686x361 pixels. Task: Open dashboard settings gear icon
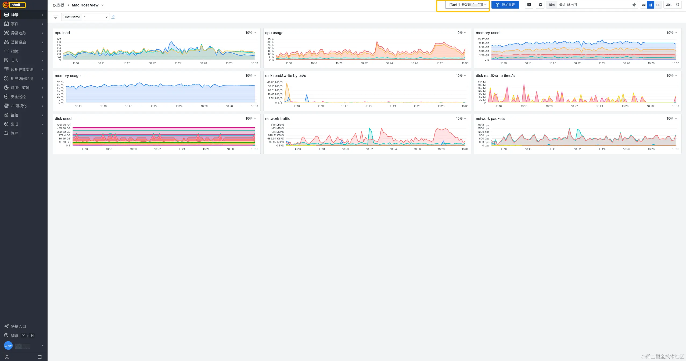coord(540,5)
